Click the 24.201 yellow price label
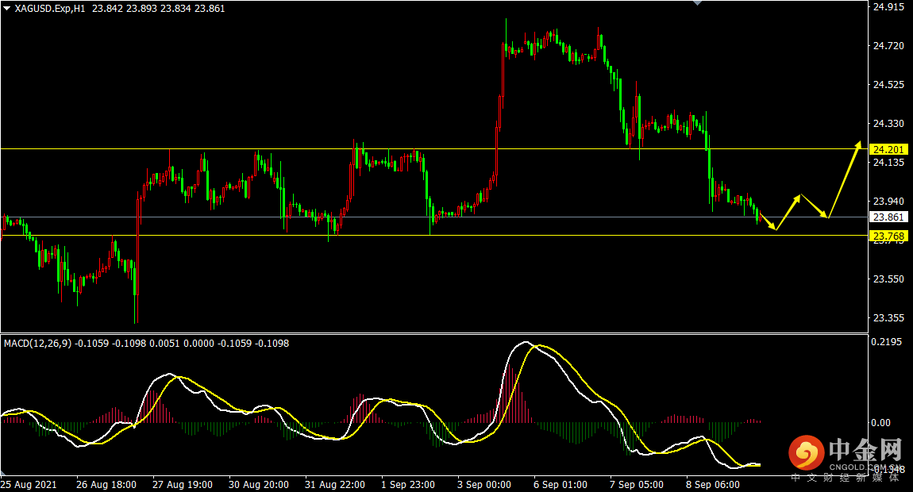The height and width of the screenshot is (492, 913). 888,150
